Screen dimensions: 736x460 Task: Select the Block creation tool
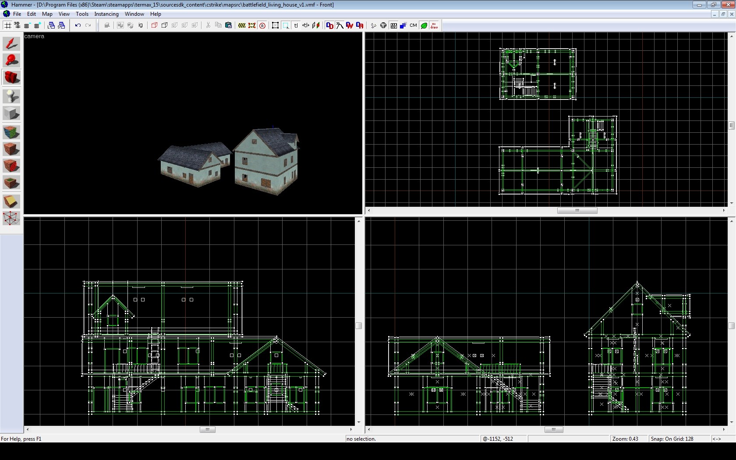11,113
